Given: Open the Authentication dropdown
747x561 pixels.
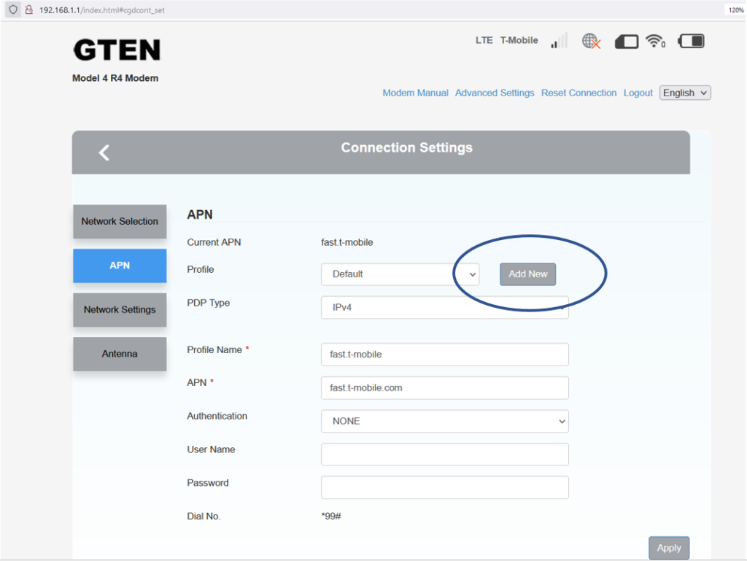Looking at the screenshot, I should pos(445,421).
